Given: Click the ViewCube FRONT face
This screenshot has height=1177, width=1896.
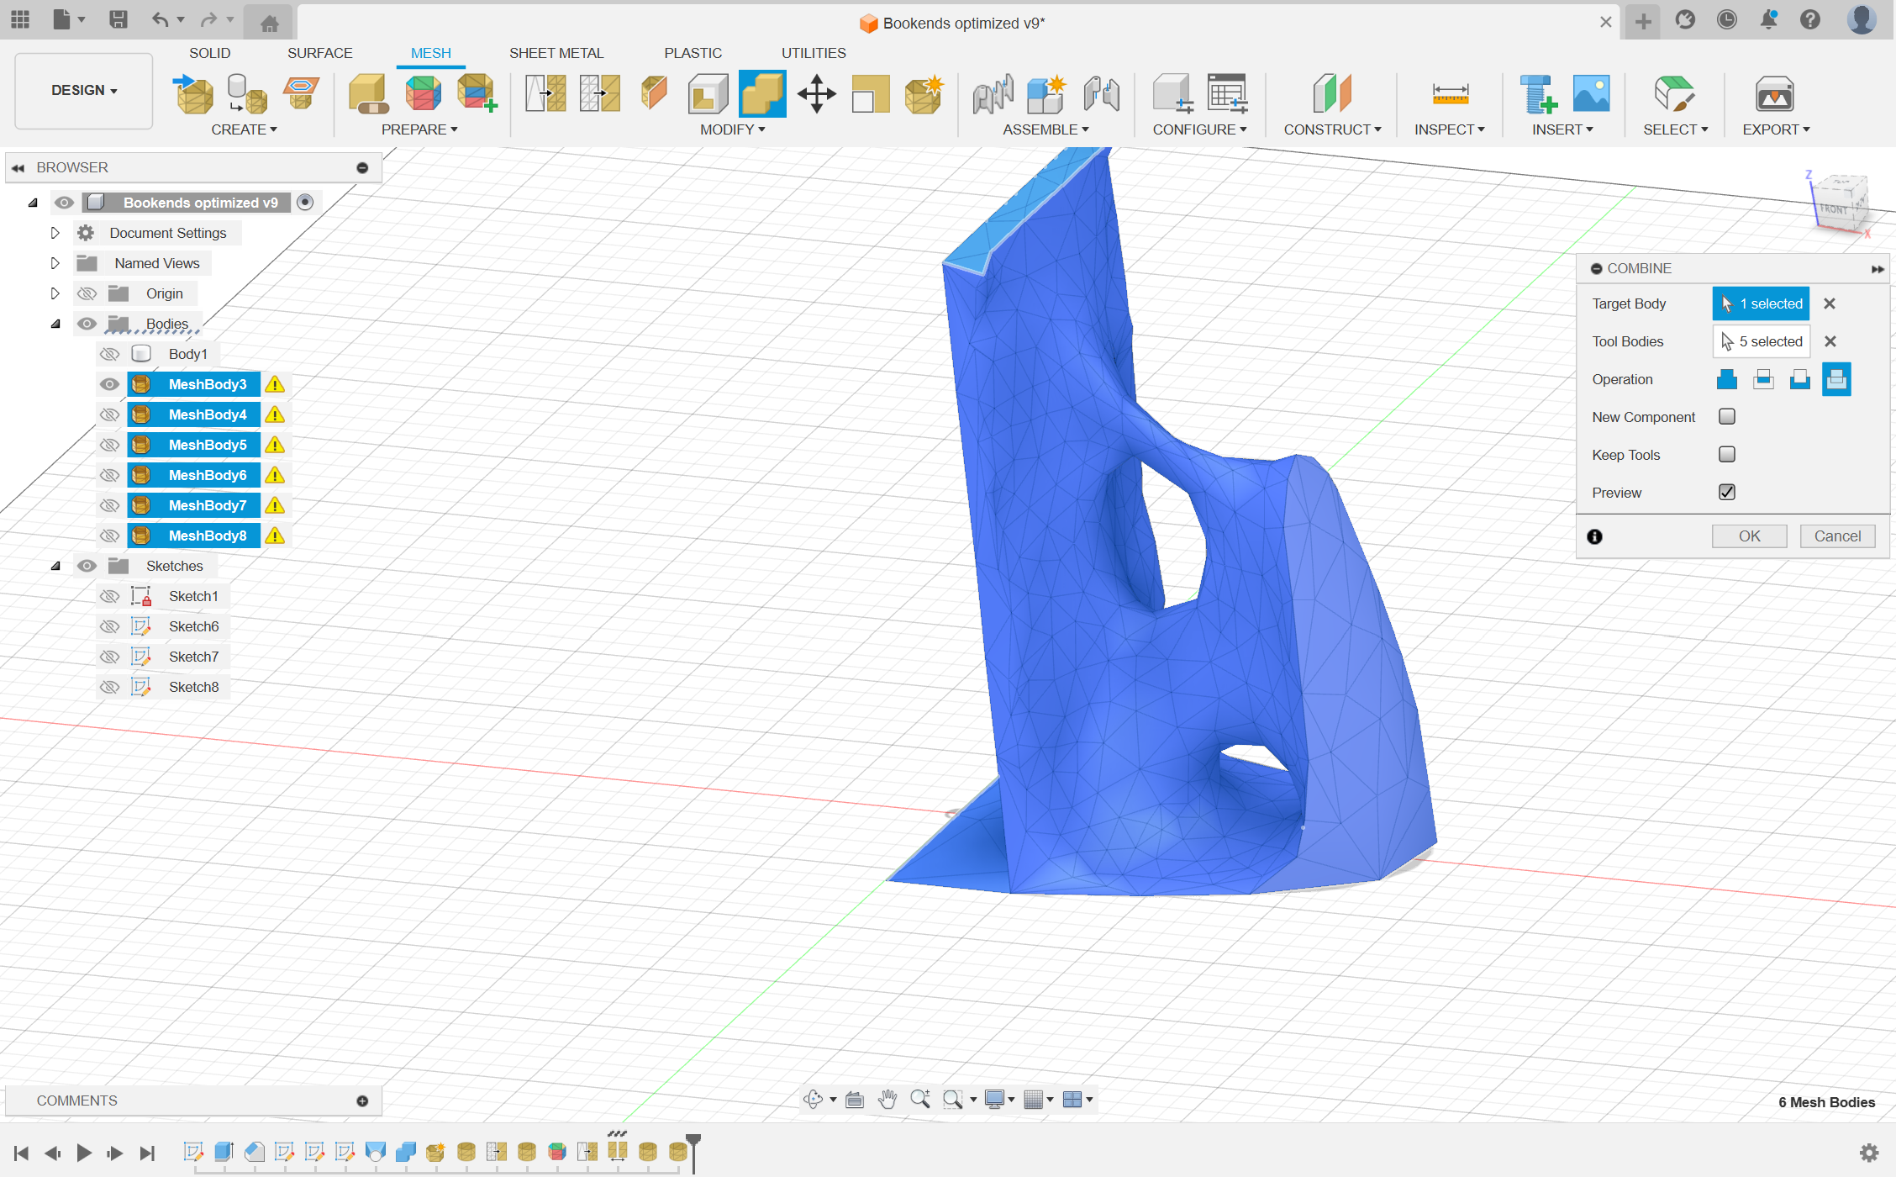Looking at the screenshot, I should [1834, 209].
